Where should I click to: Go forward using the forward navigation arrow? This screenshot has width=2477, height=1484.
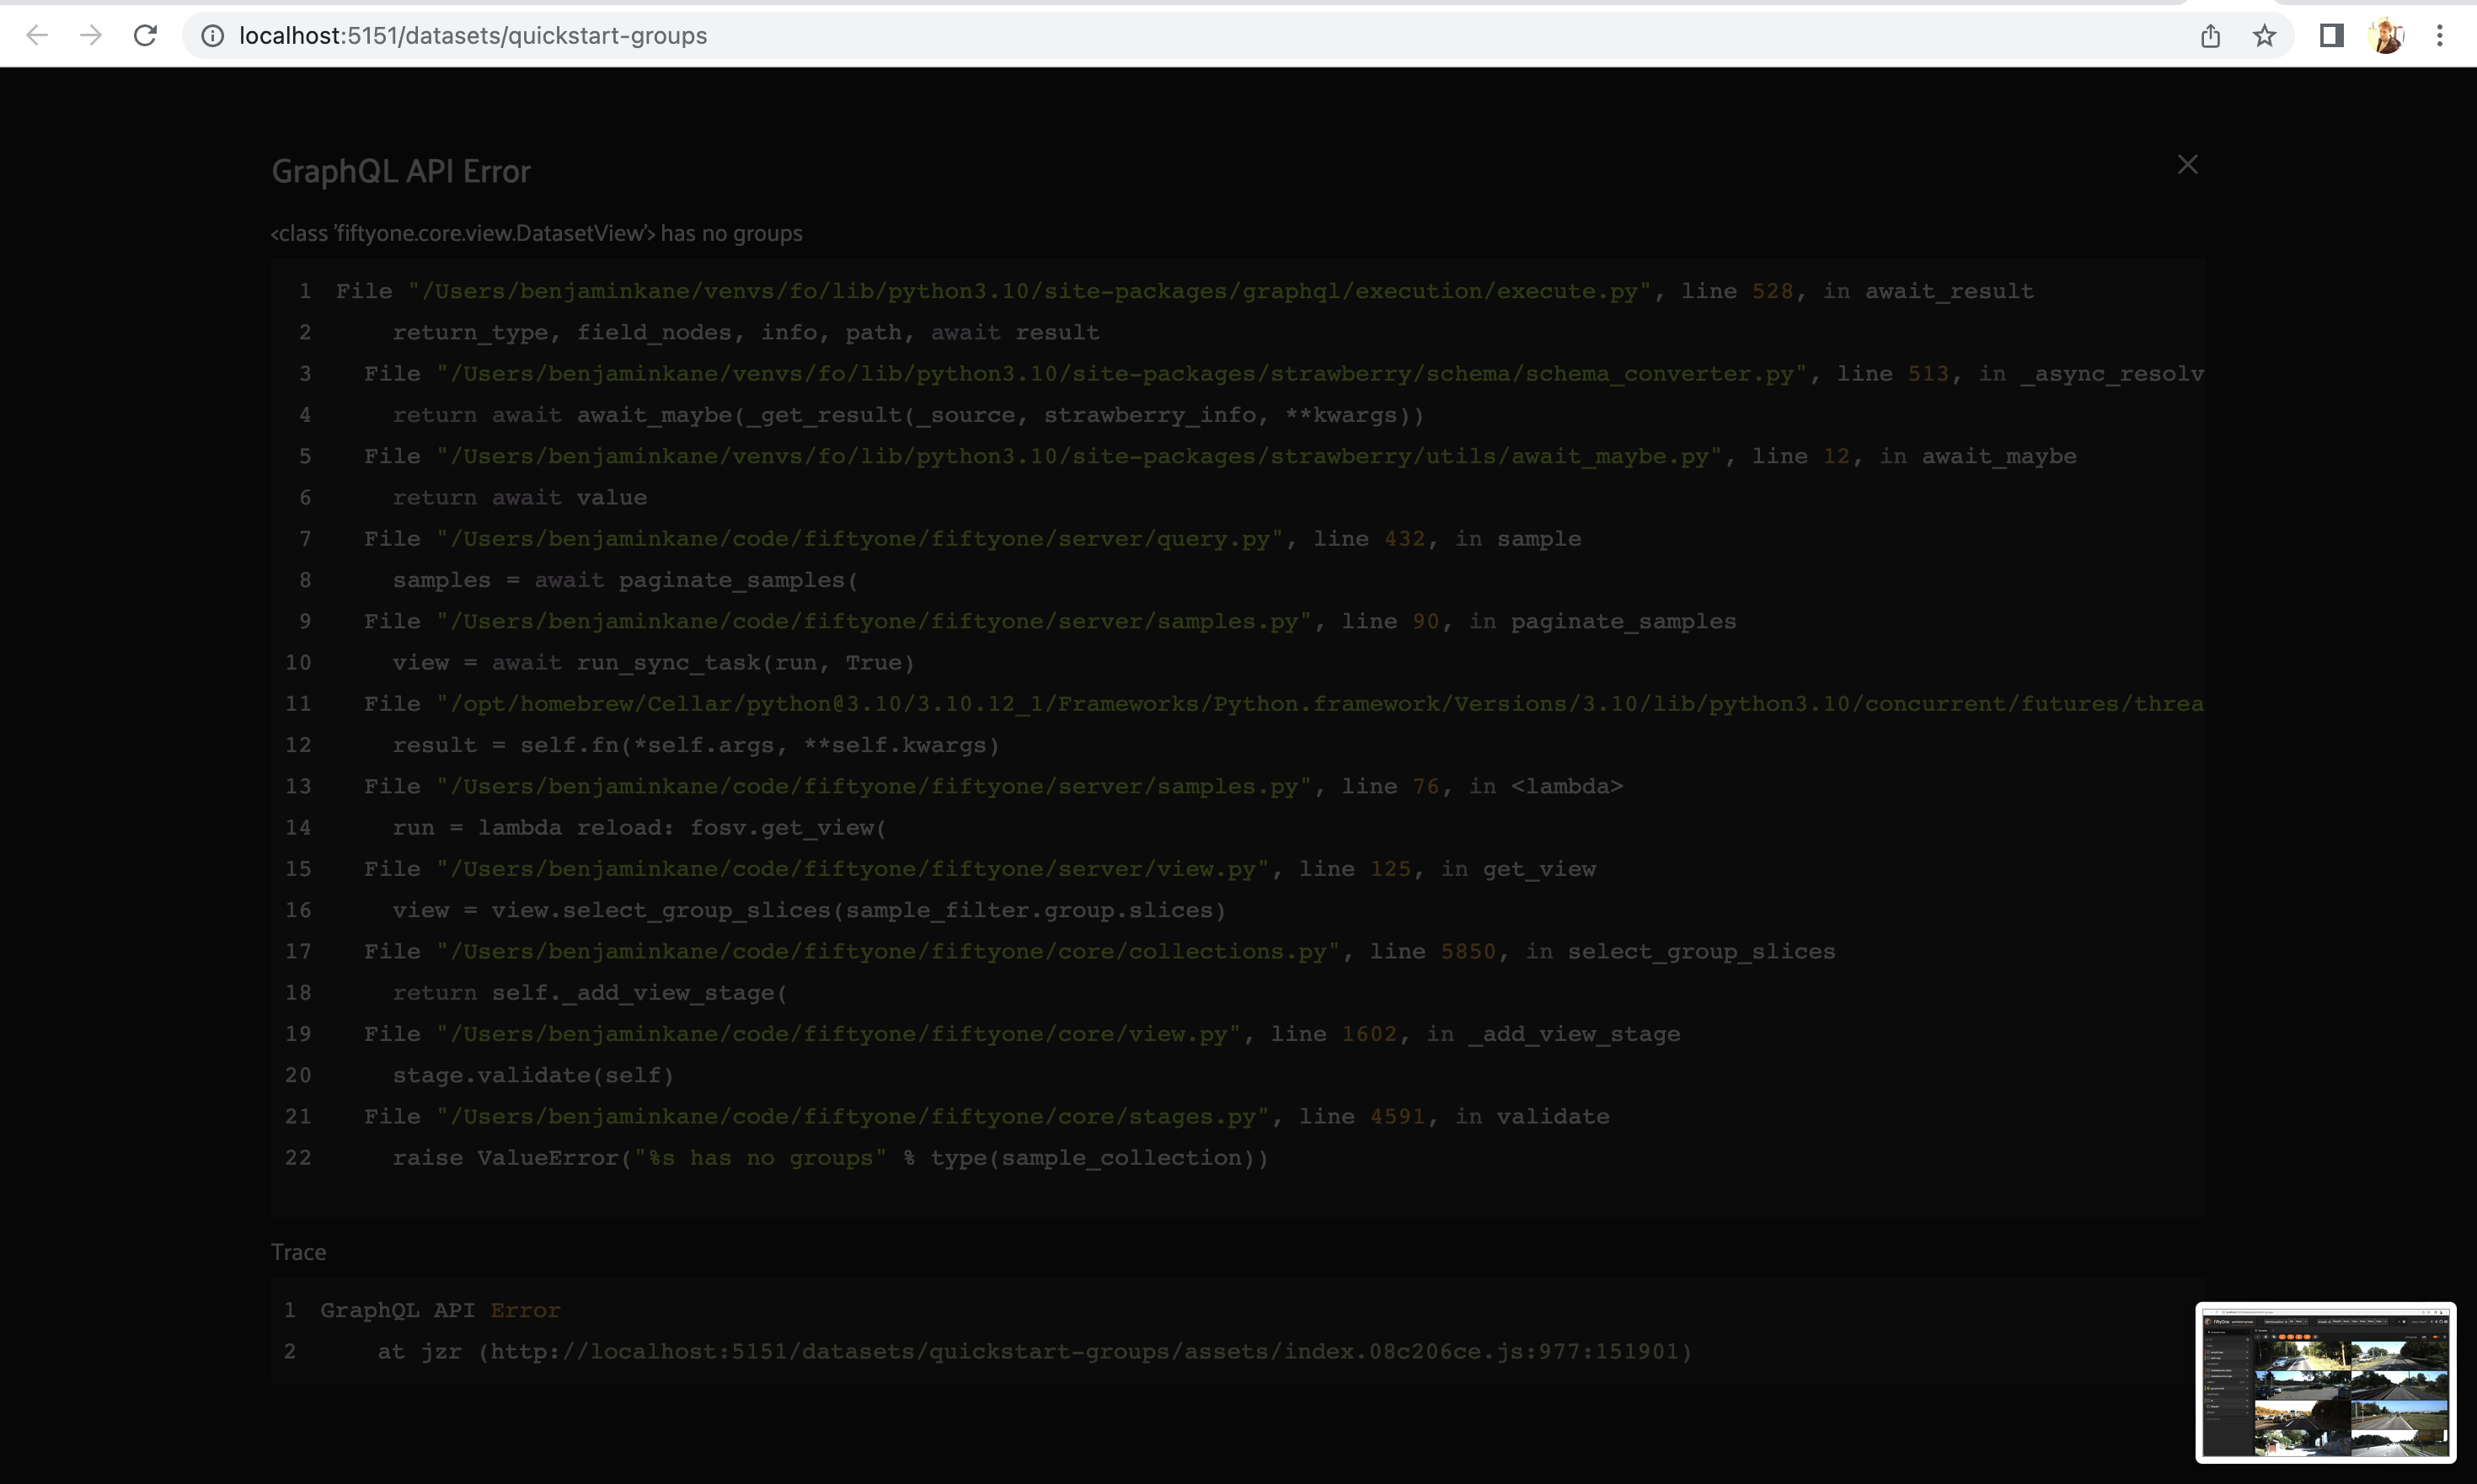[91, 35]
